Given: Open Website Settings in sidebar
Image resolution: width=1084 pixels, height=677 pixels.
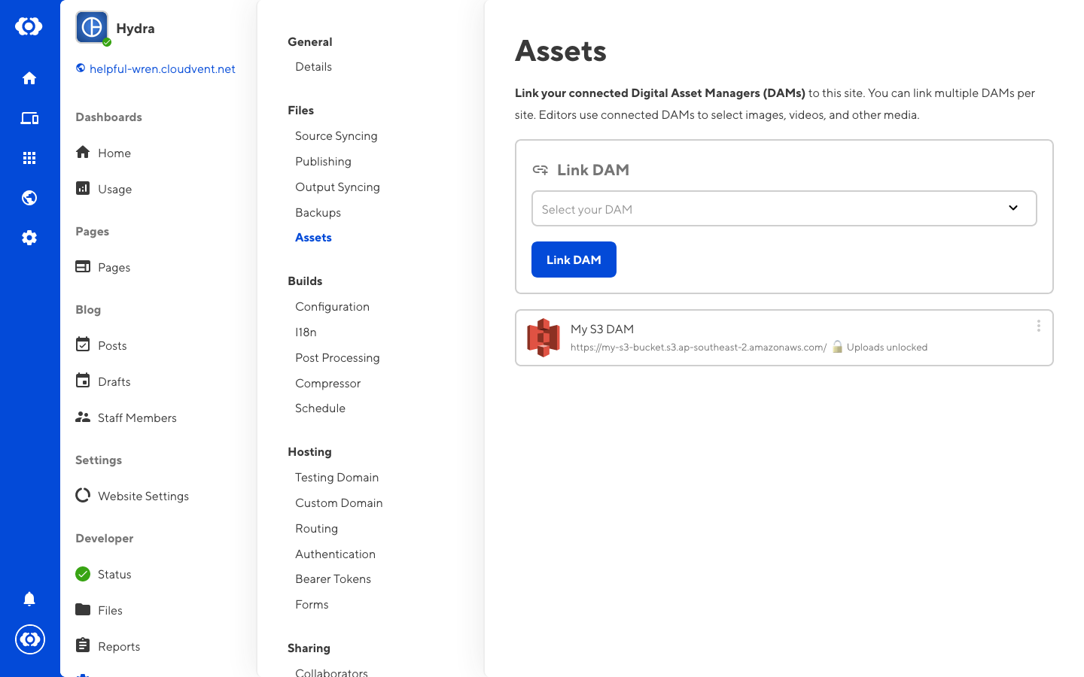Looking at the screenshot, I should tap(143, 496).
